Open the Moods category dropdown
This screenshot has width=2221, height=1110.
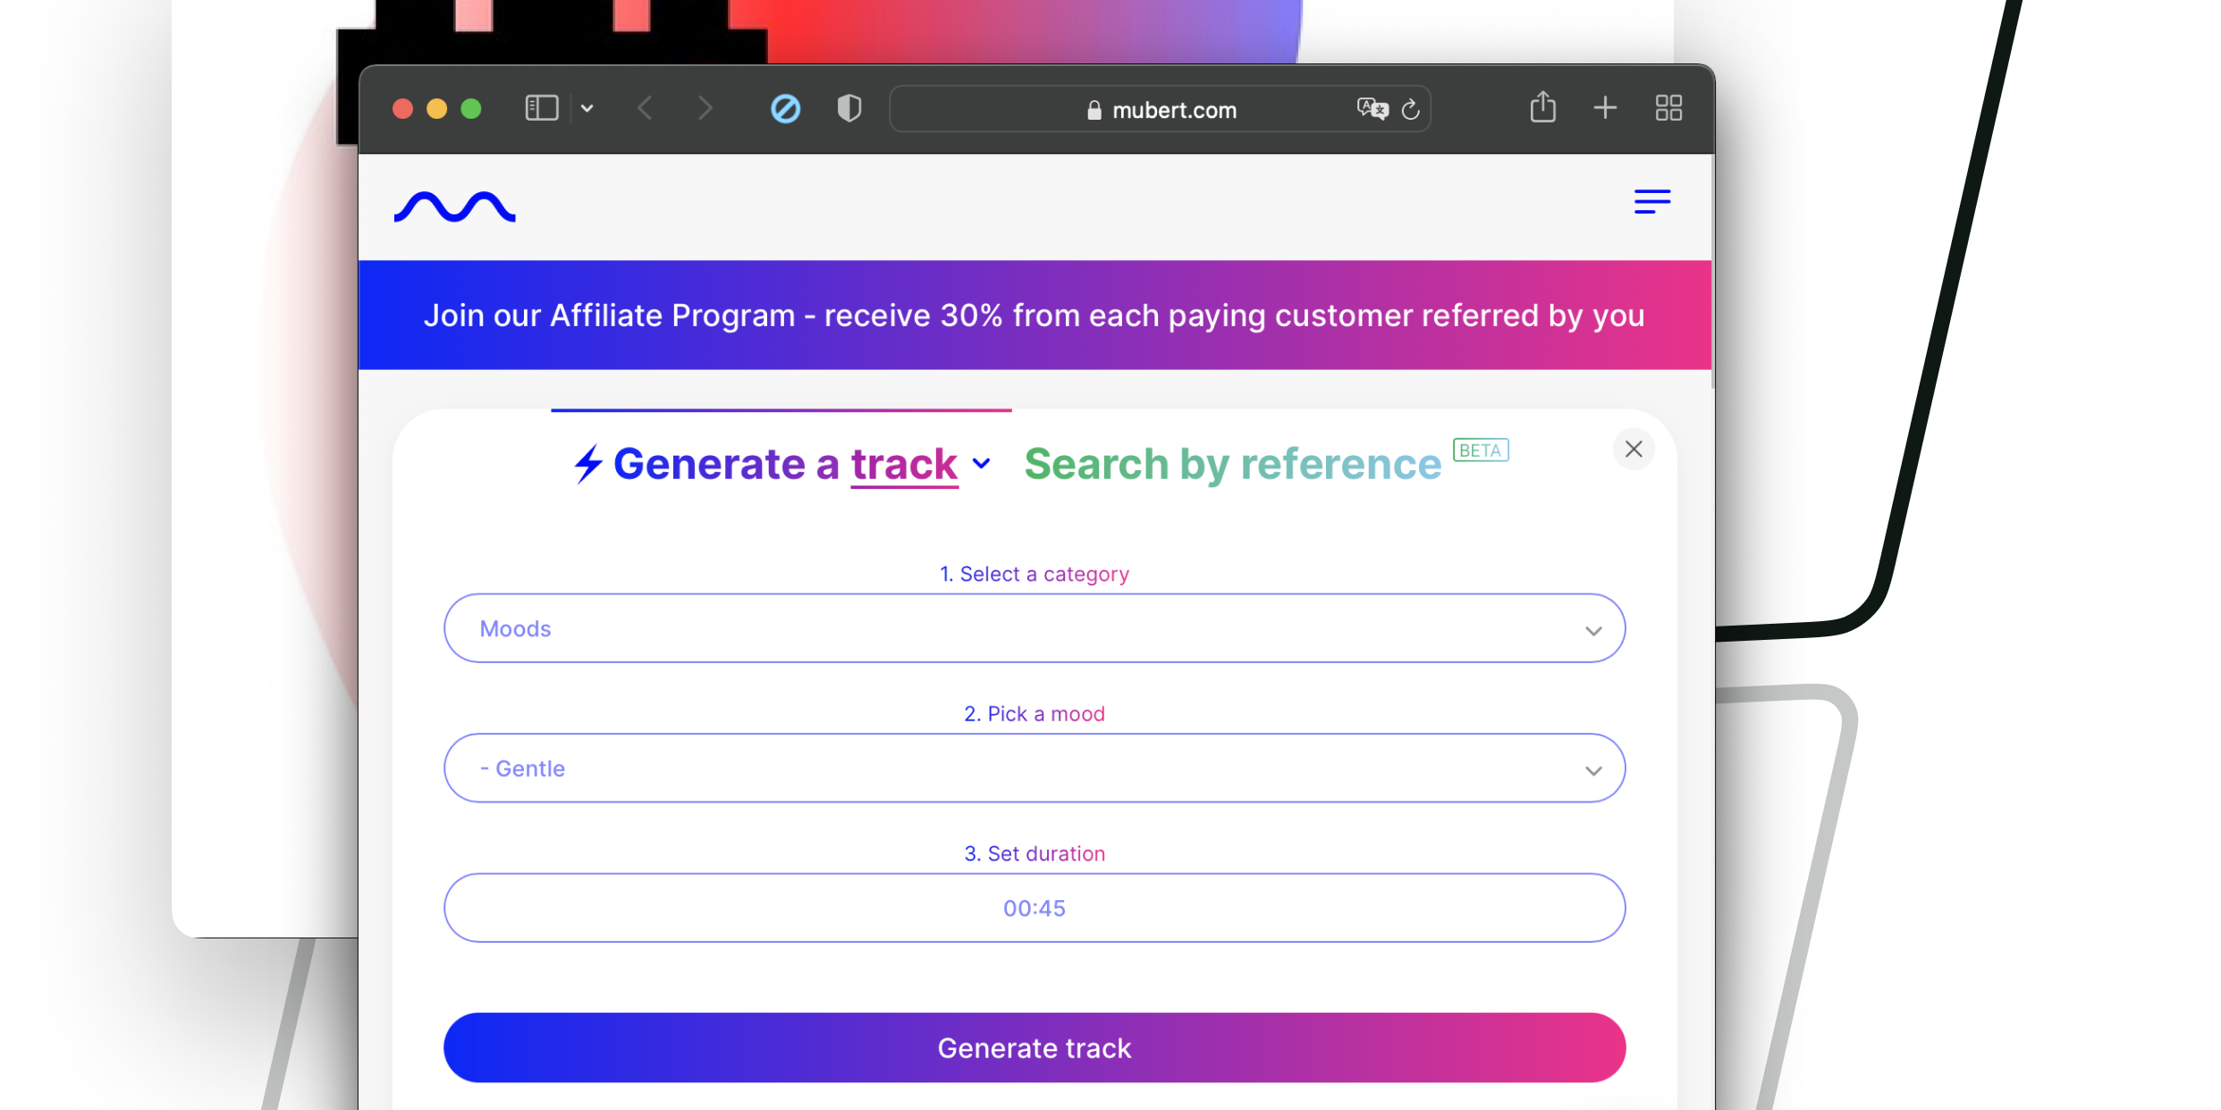tap(1034, 628)
